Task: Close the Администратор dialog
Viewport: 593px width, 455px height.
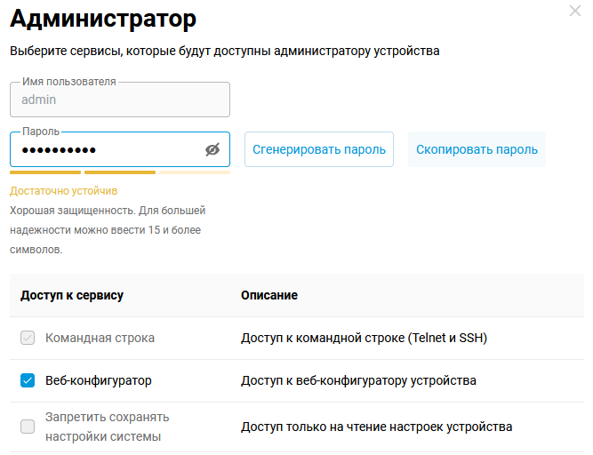Action: (574, 12)
